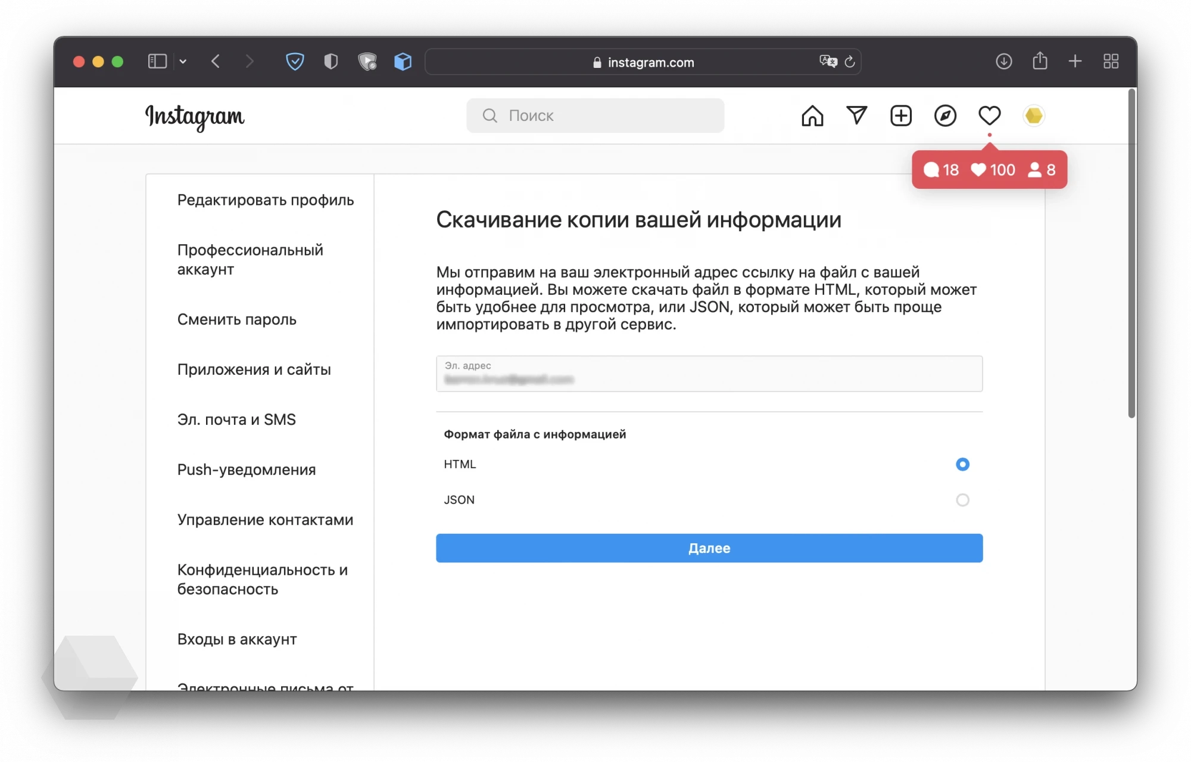Open the half-shaded privacy shield icon
The width and height of the screenshot is (1191, 762).
[x=331, y=61]
